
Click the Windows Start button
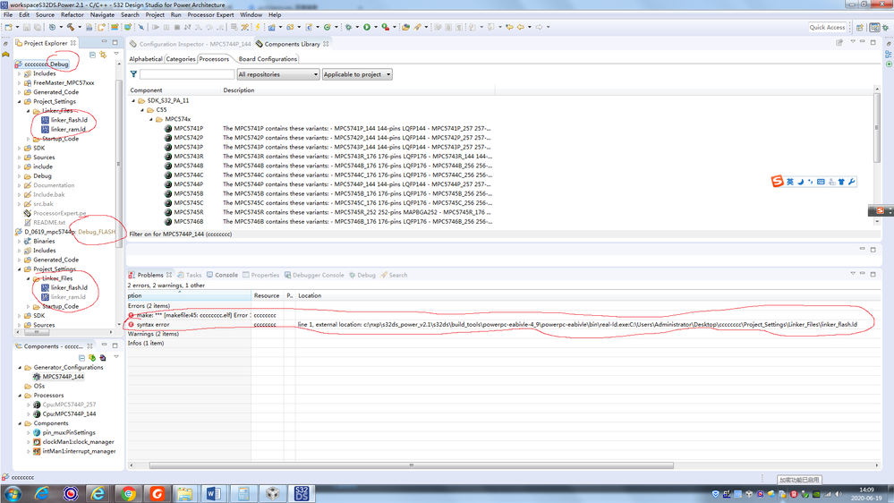(x=13, y=493)
